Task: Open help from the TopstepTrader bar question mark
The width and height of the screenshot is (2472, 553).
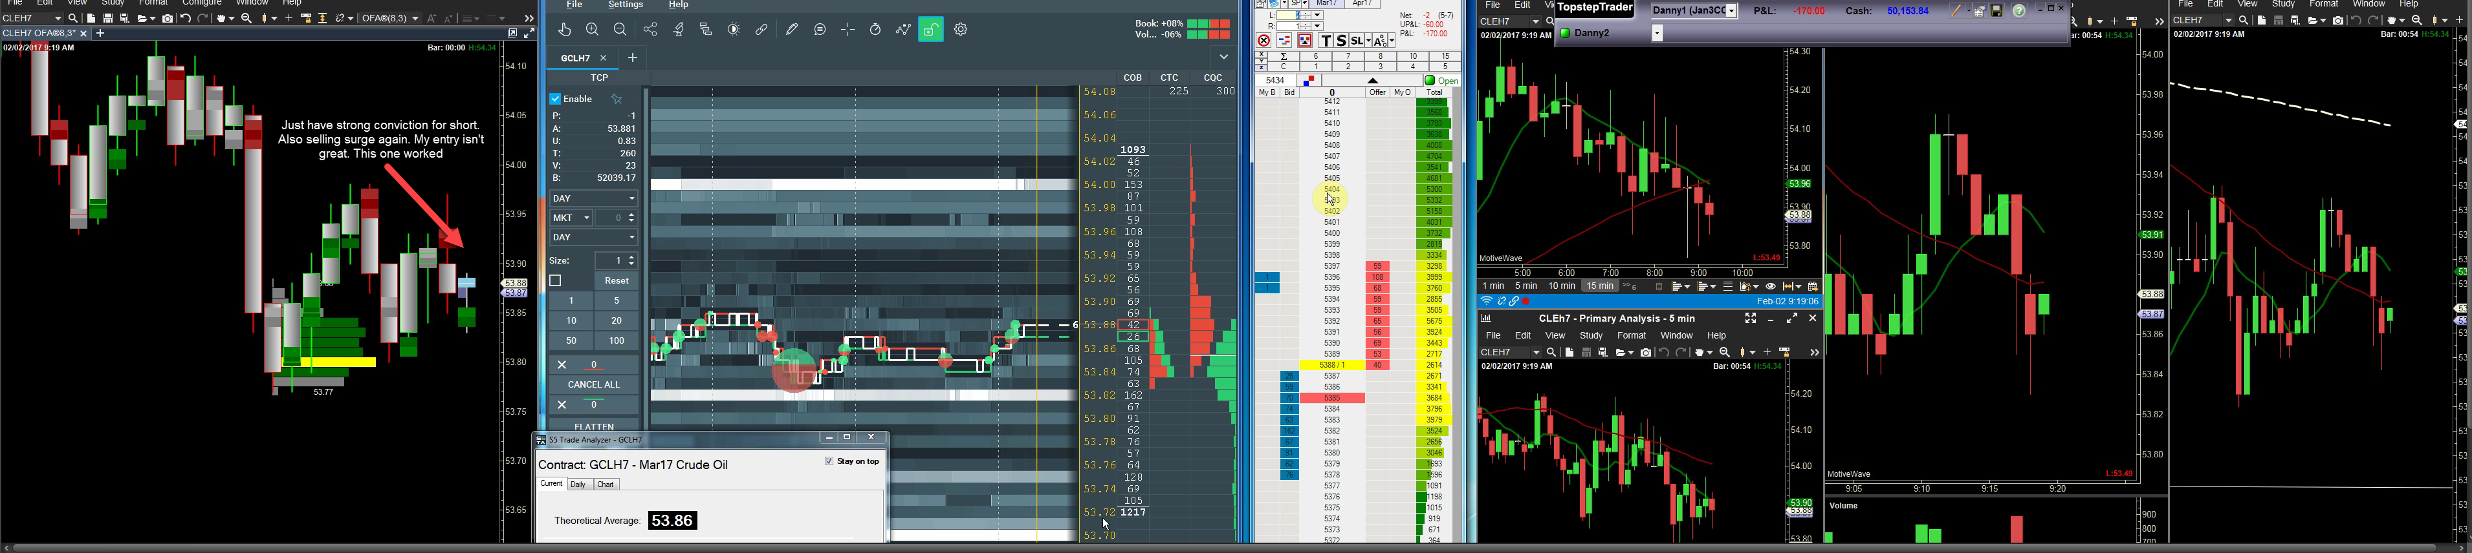Action: click(x=2019, y=12)
